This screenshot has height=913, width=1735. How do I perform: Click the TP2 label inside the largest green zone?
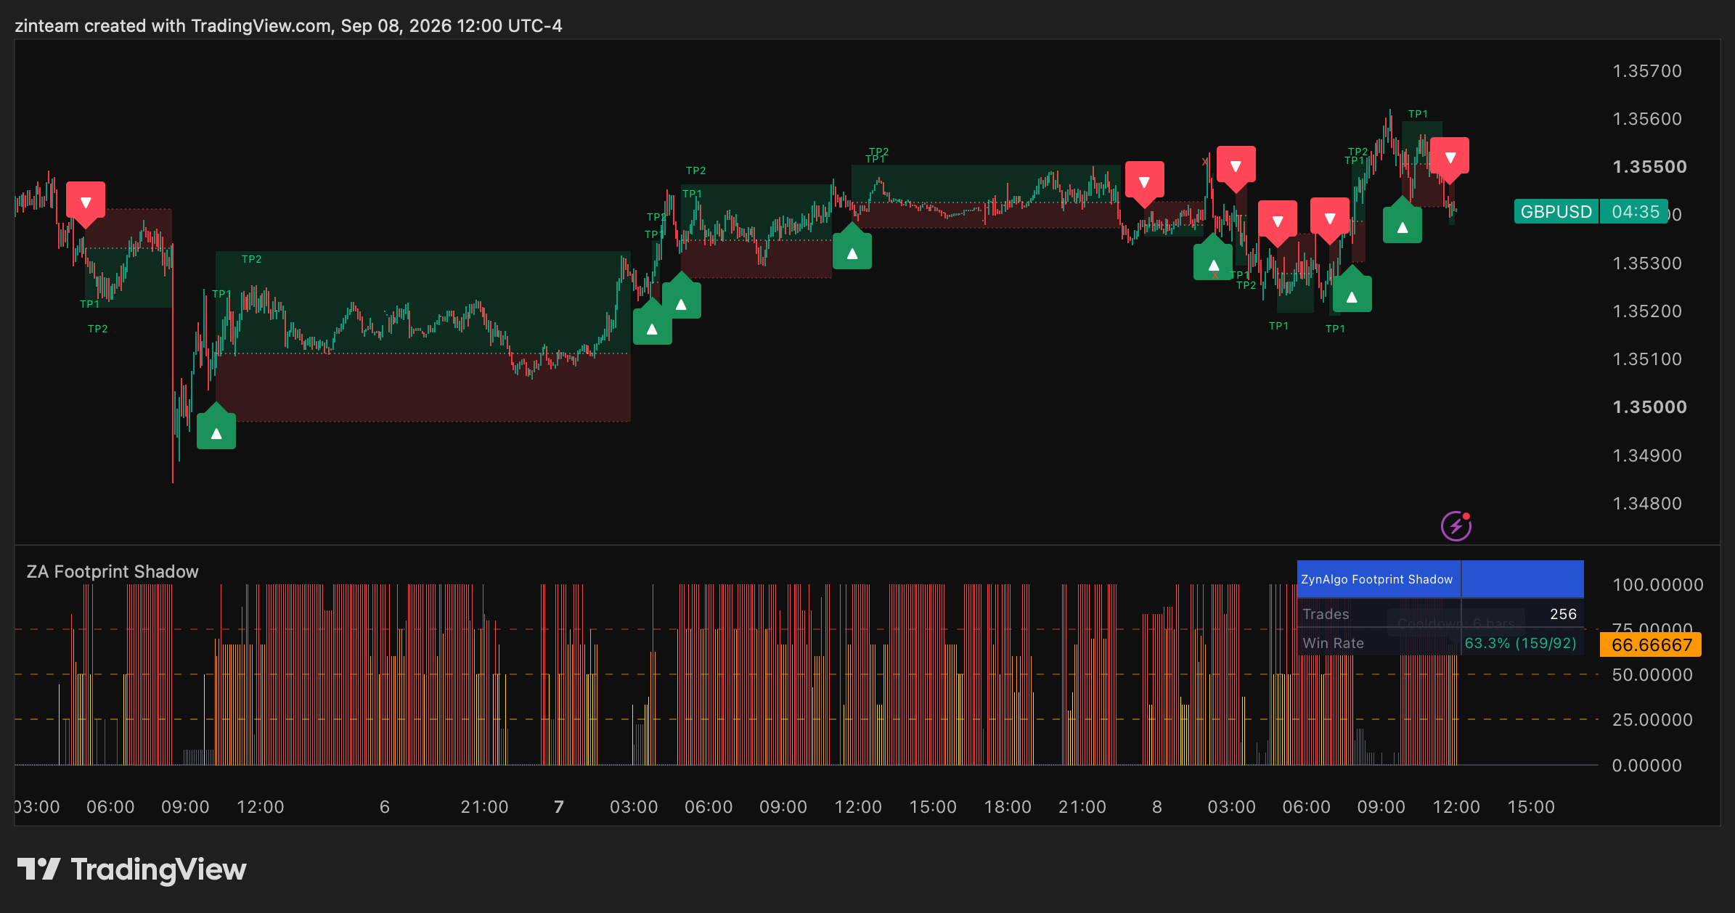coord(251,259)
